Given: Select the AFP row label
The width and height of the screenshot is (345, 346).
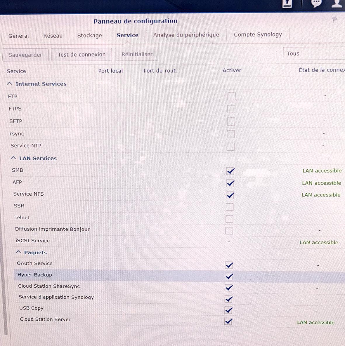Looking at the screenshot, I should pos(17,182).
